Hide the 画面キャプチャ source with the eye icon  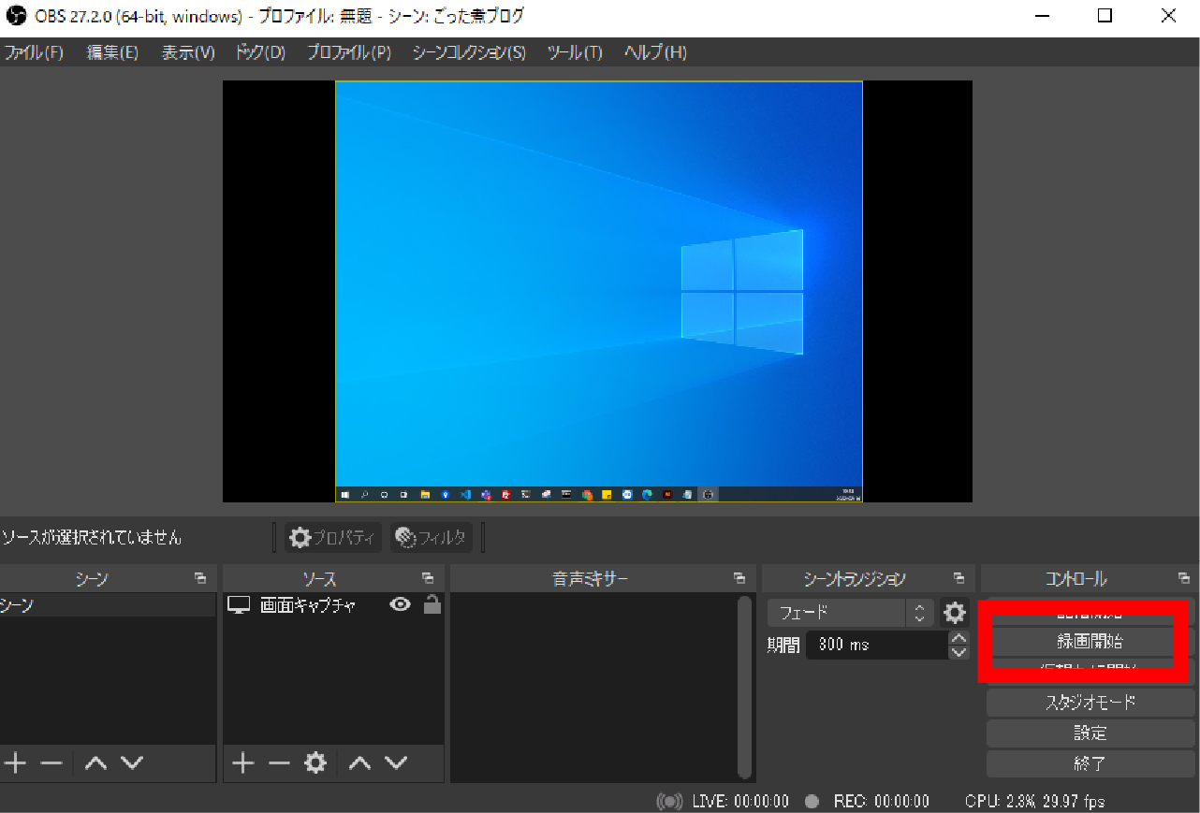pyautogui.click(x=401, y=604)
